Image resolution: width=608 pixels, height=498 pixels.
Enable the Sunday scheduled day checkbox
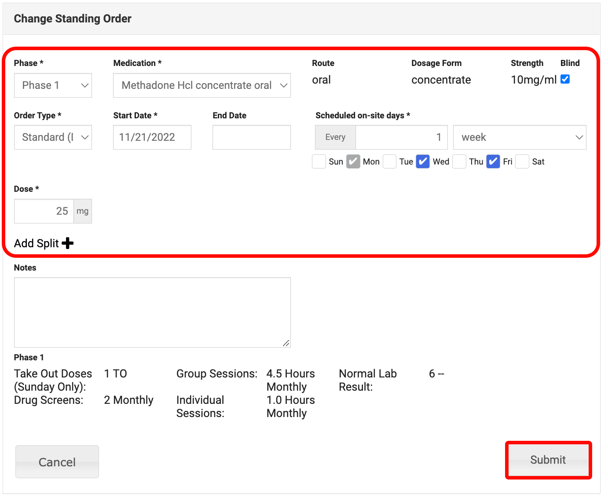click(319, 161)
